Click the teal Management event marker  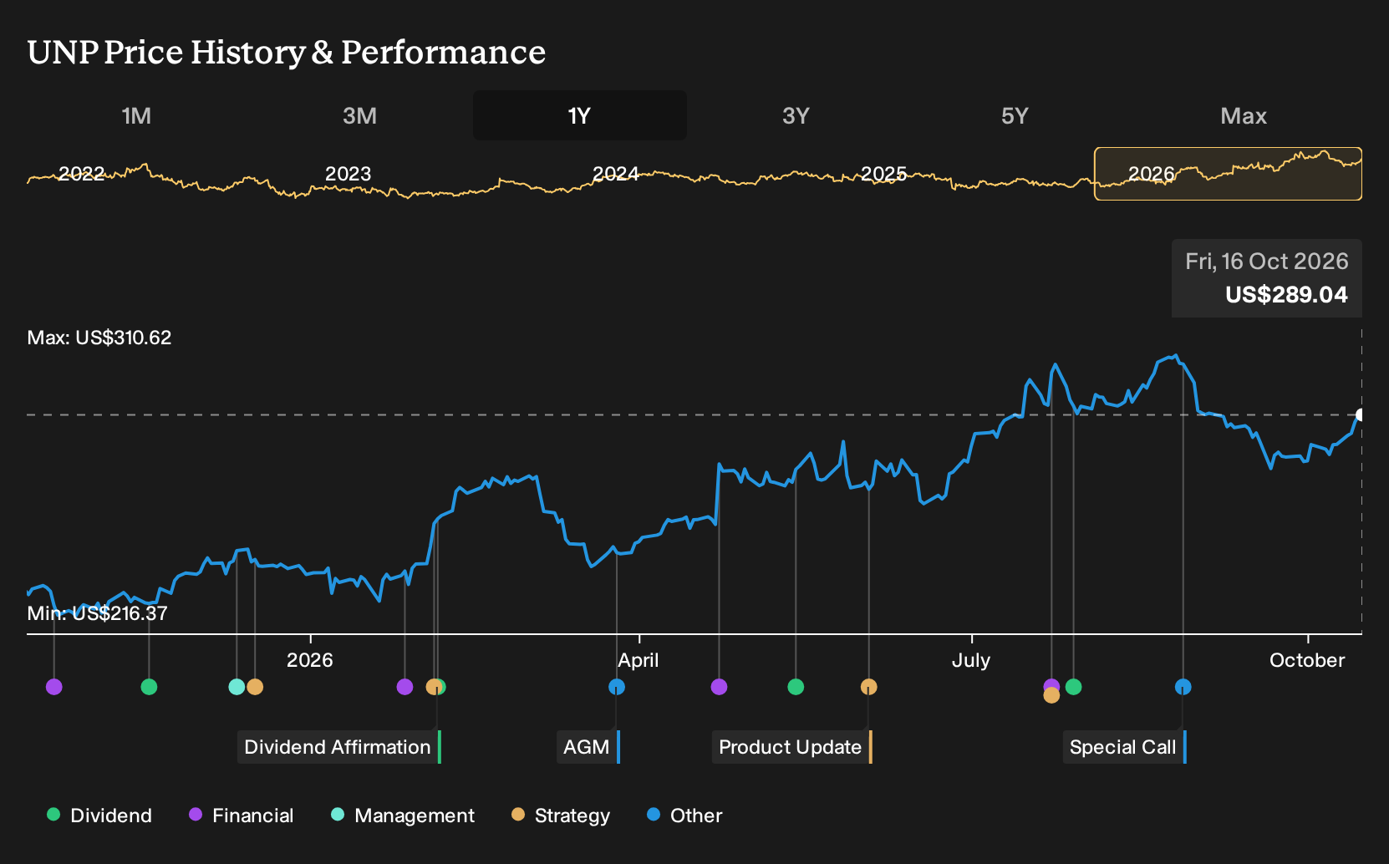point(237,687)
